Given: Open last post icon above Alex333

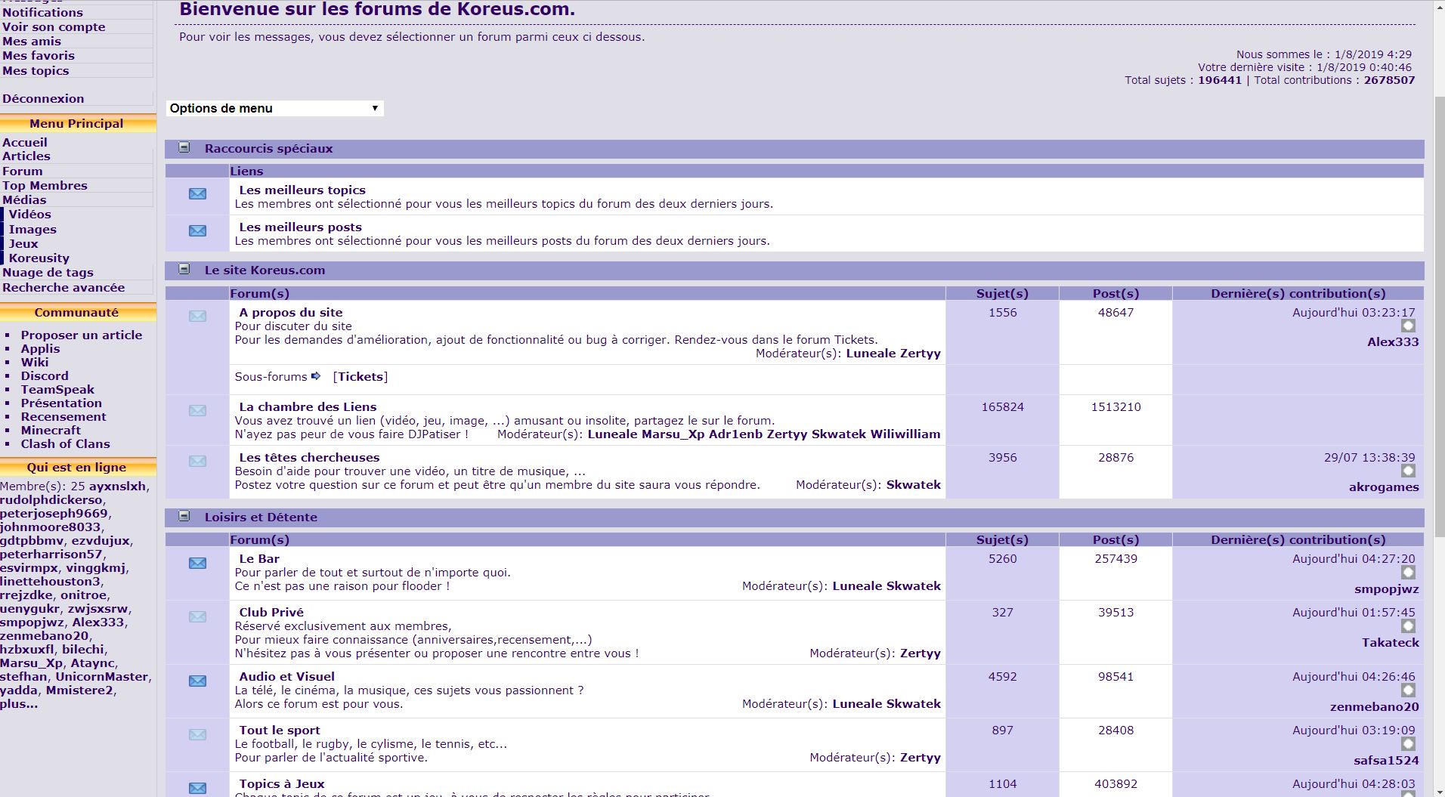Looking at the screenshot, I should pyautogui.click(x=1408, y=326).
